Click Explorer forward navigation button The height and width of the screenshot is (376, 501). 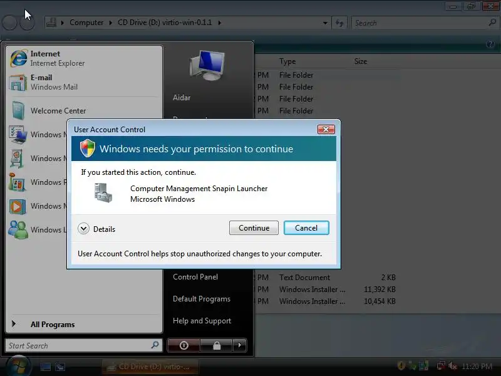point(27,23)
